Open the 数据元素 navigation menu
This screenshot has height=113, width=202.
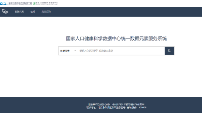click(19, 12)
